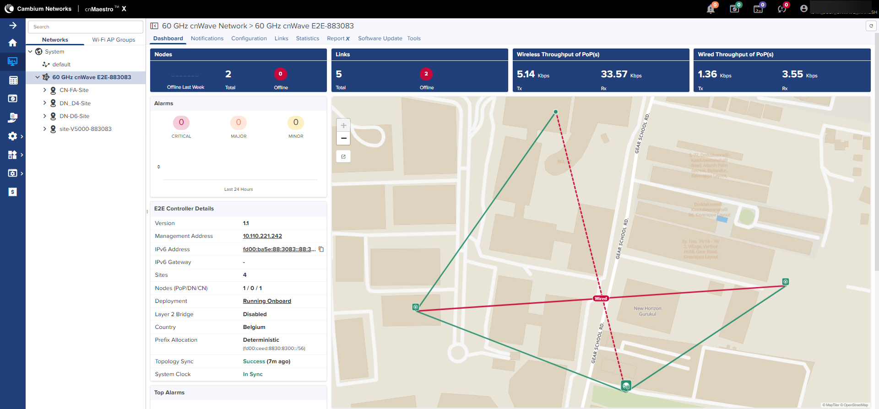Click the user account profile icon

point(803,9)
